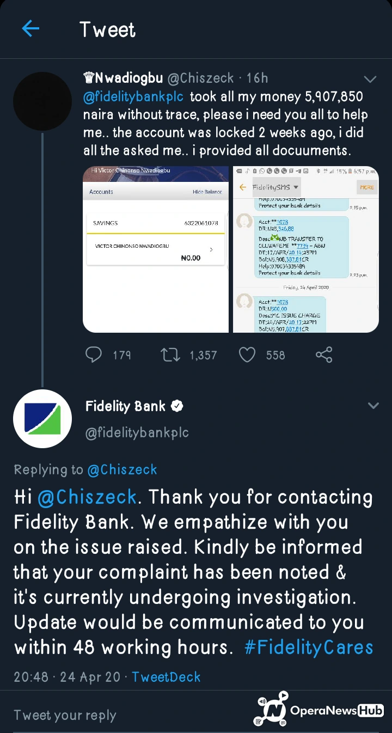View the savings account balance screenshot

tap(156, 249)
